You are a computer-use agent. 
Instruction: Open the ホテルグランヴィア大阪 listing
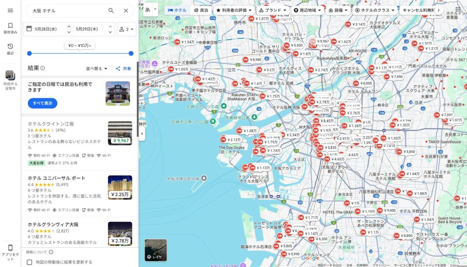click(x=79, y=233)
